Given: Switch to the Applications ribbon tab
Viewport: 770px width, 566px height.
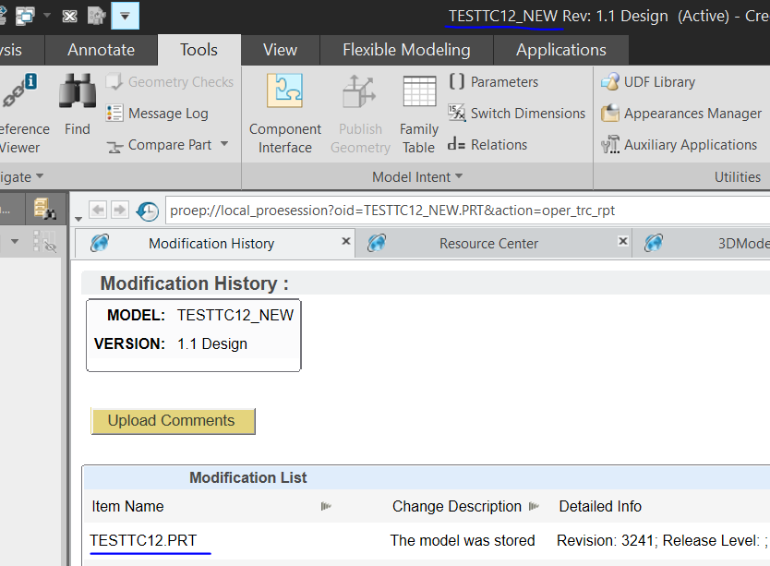Looking at the screenshot, I should tap(560, 50).
